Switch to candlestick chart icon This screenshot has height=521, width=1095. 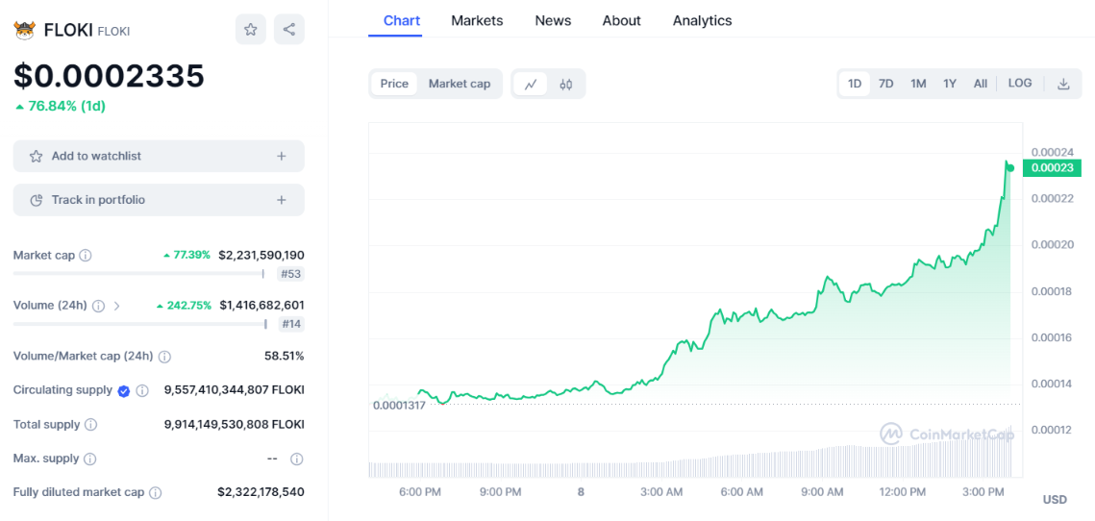[566, 85]
